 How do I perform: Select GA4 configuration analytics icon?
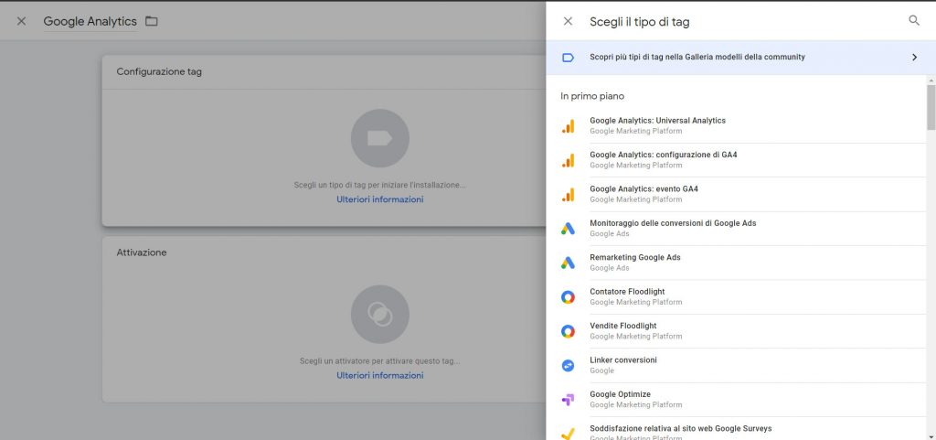coord(569,160)
